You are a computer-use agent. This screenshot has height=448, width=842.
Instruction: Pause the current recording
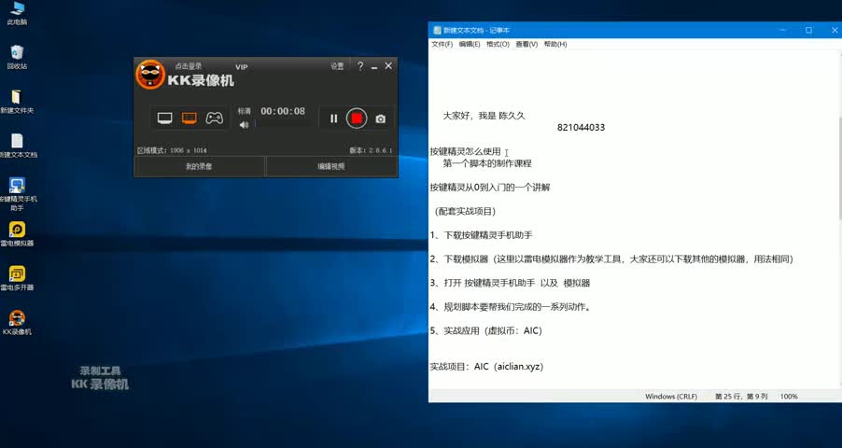coord(333,119)
